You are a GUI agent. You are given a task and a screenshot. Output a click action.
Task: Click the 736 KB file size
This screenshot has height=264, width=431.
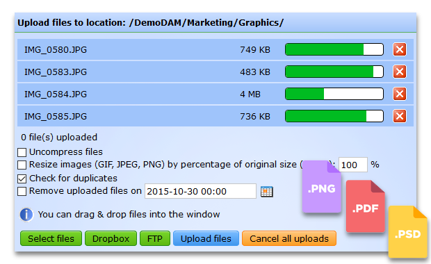click(x=255, y=117)
